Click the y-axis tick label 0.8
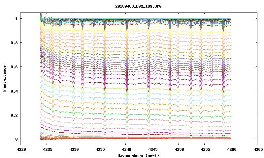The height and width of the screenshot is (158, 264). [x=14, y=43]
